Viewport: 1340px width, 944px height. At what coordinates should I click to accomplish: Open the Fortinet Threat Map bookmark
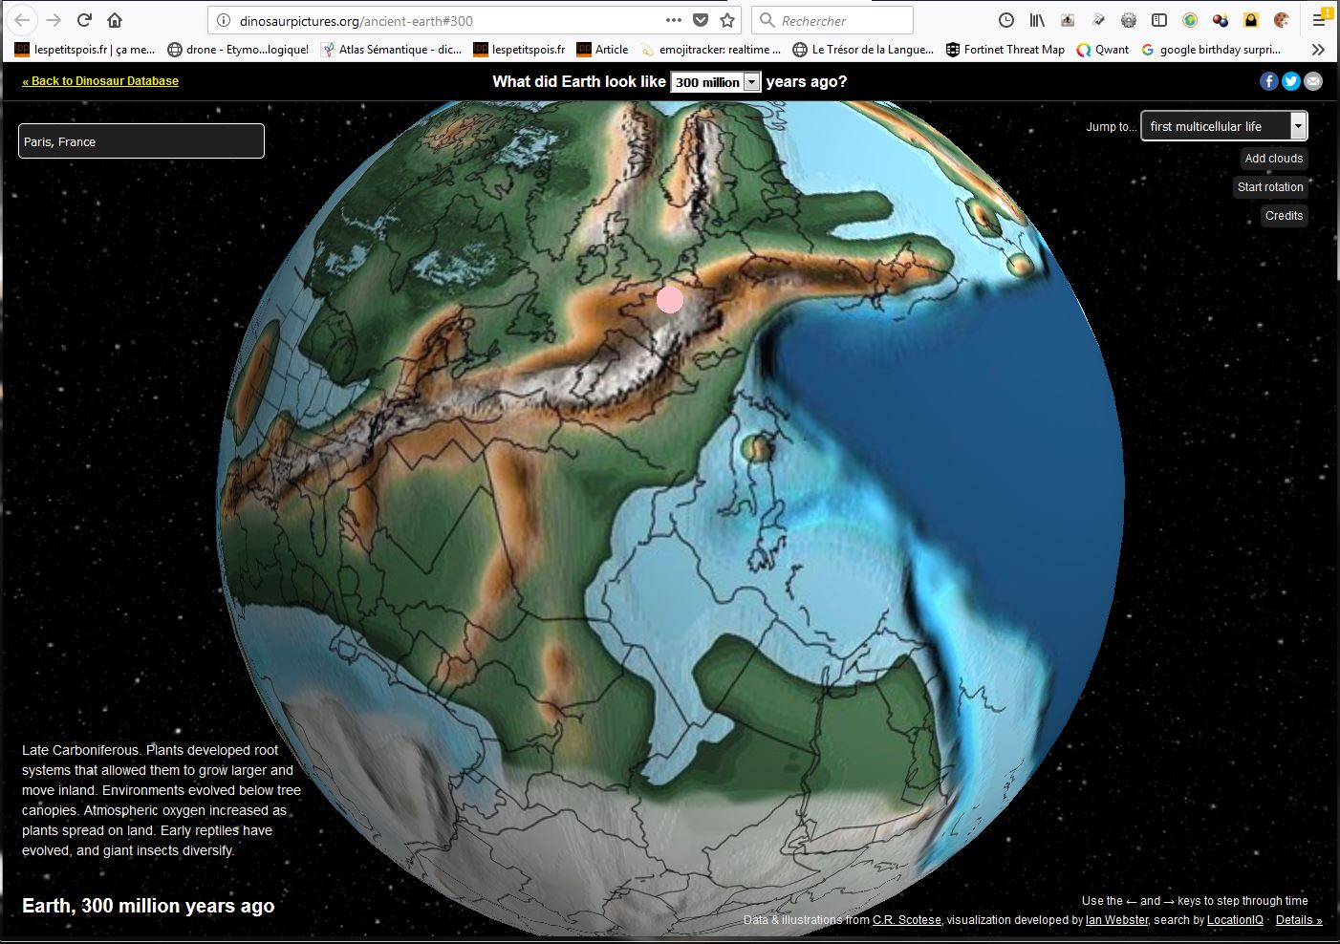point(1005,50)
